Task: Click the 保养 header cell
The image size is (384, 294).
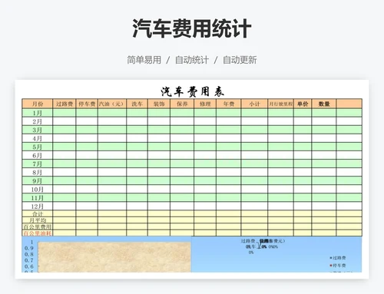Action: point(182,104)
